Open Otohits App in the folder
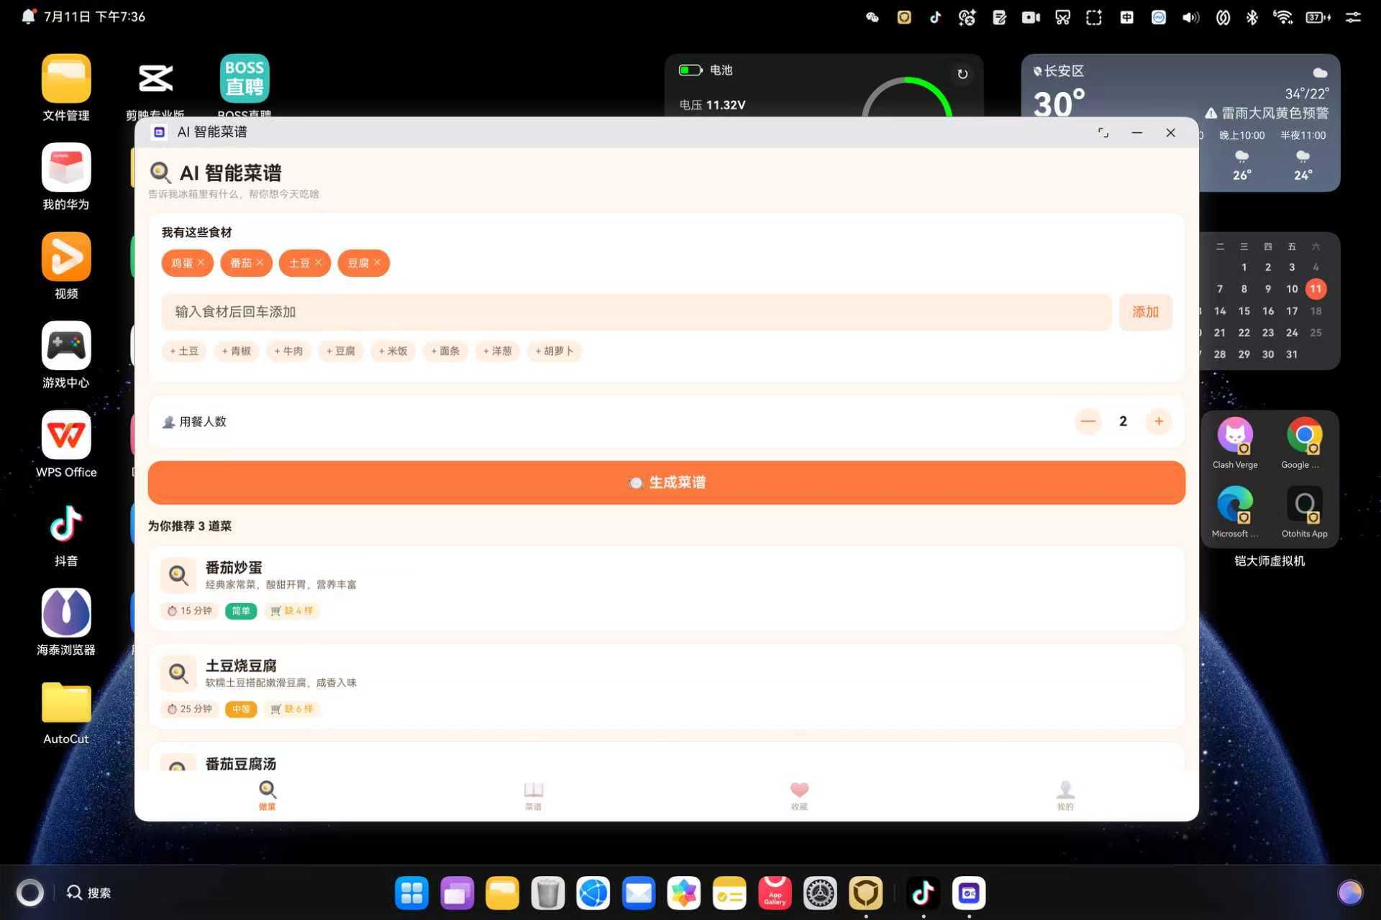 pyautogui.click(x=1304, y=512)
